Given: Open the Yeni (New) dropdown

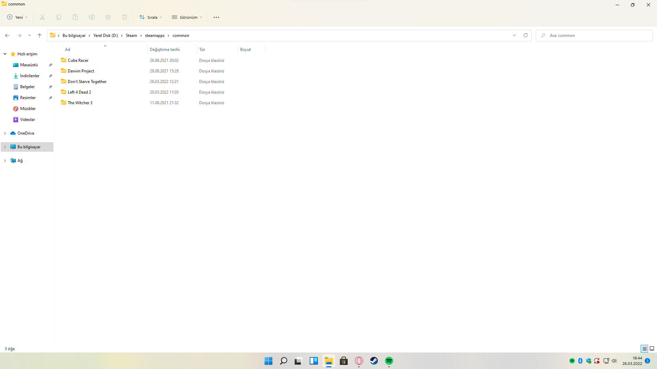Looking at the screenshot, I should 17,17.
